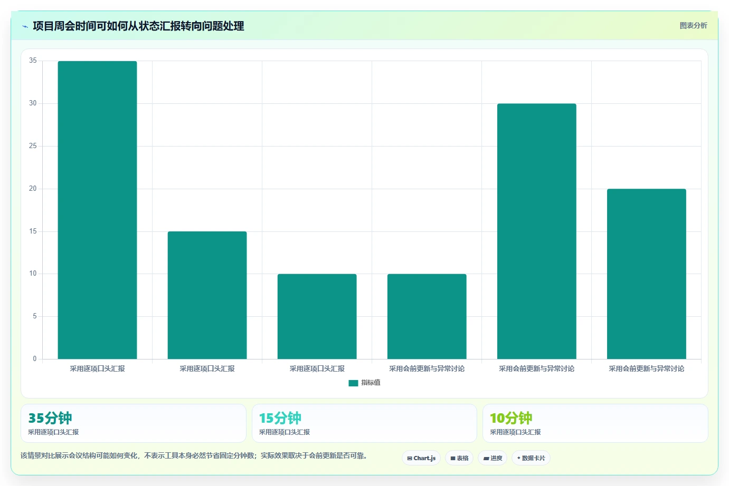The width and height of the screenshot is (729, 486).
Task: Click the title 项目周会时间可如何从状态汇报转向问题处理
Action: click(138, 26)
